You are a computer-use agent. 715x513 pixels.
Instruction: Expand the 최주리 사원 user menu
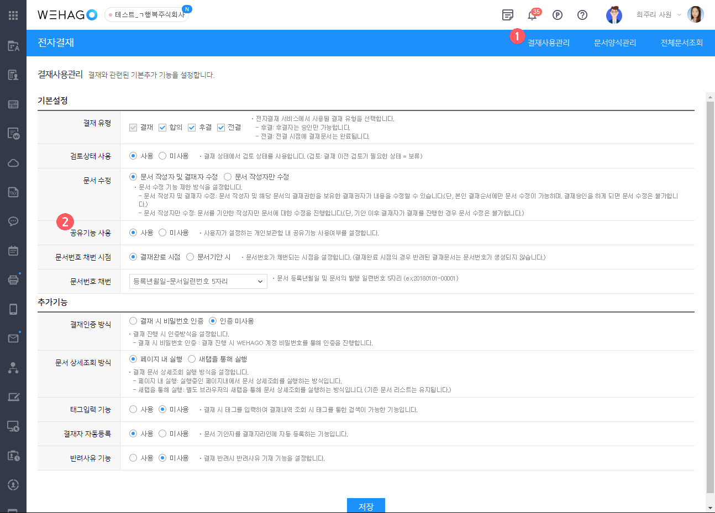coord(658,15)
